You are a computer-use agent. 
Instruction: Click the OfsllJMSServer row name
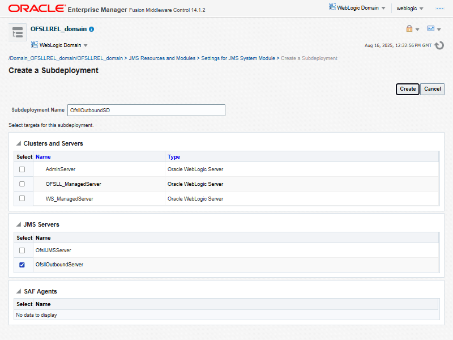click(x=53, y=250)
